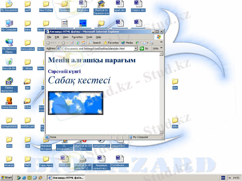The width and height of the screenshot is (242, 181).
Task: Click the Print icon in toolbar
Action: click(x=152, y=43)
